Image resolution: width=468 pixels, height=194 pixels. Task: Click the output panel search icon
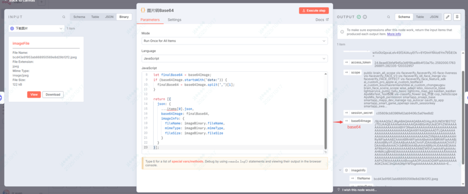point(389,17)
